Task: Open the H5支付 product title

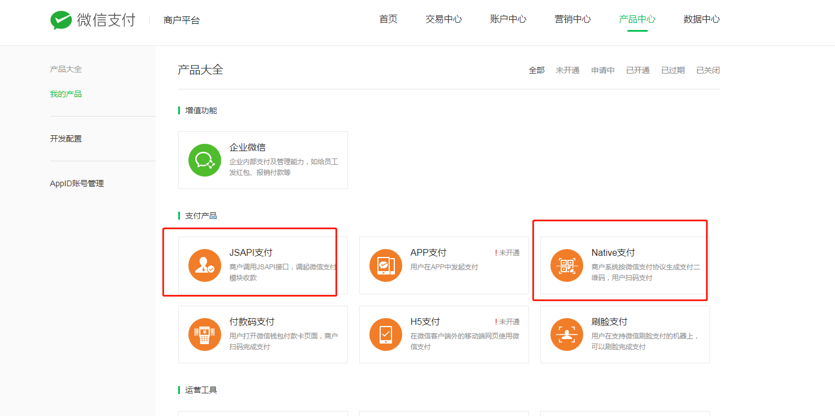Action: click(425, 321)
